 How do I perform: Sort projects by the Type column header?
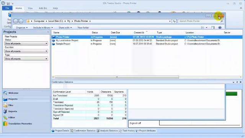[x=159, y=33]
